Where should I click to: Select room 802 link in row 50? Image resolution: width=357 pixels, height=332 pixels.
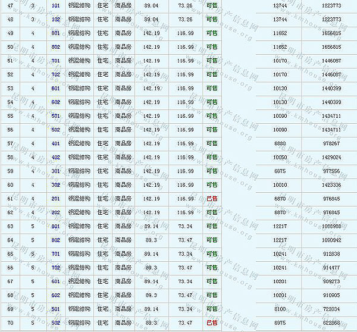(56, 46)
